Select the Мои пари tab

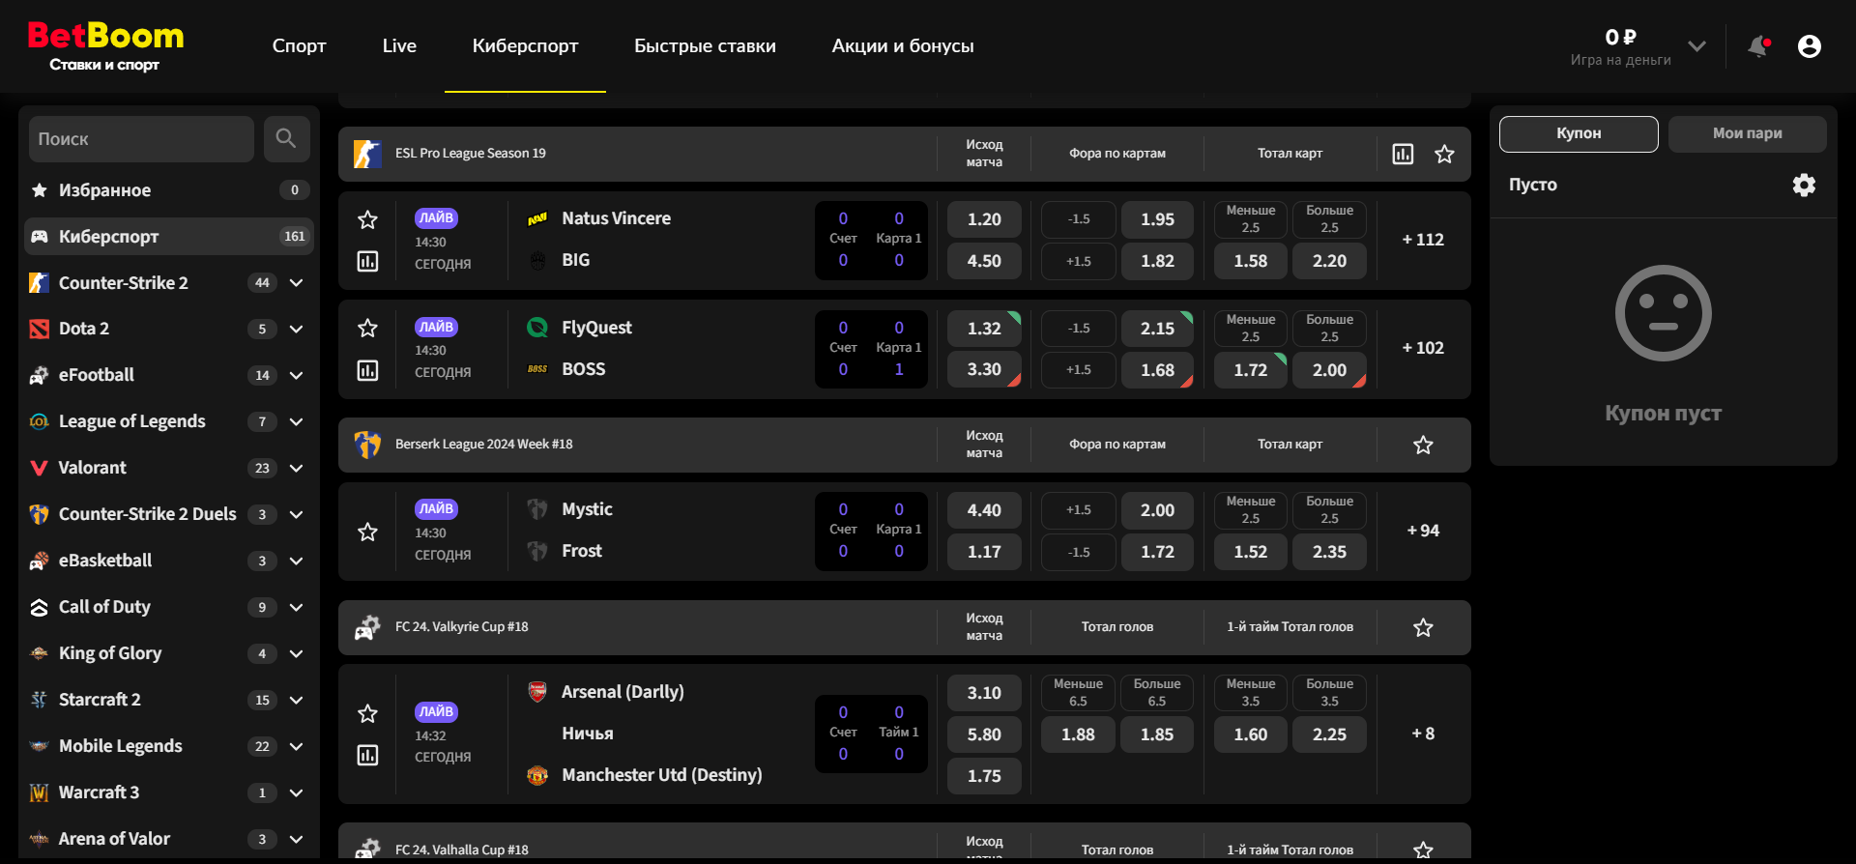pos(1746,133)
